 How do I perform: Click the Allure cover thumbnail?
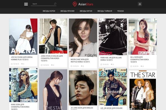tap(113, 37)
